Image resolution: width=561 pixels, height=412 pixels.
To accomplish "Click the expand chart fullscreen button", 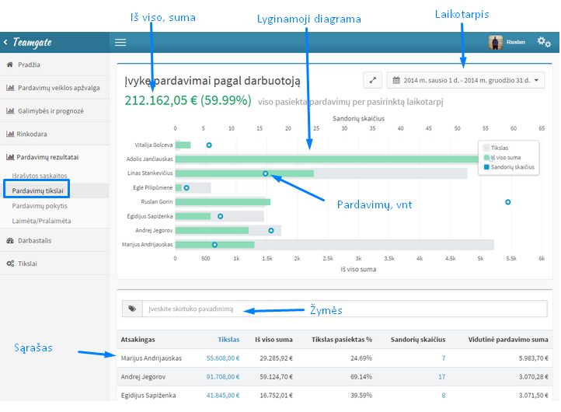I will coord(372,80).
